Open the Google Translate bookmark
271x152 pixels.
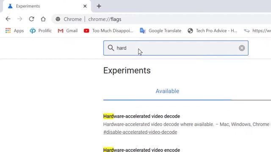pos(160,31)
